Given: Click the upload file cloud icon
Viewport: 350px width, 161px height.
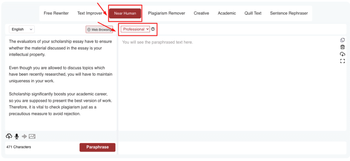Looking at the screenshot, I should click(9, 136).
